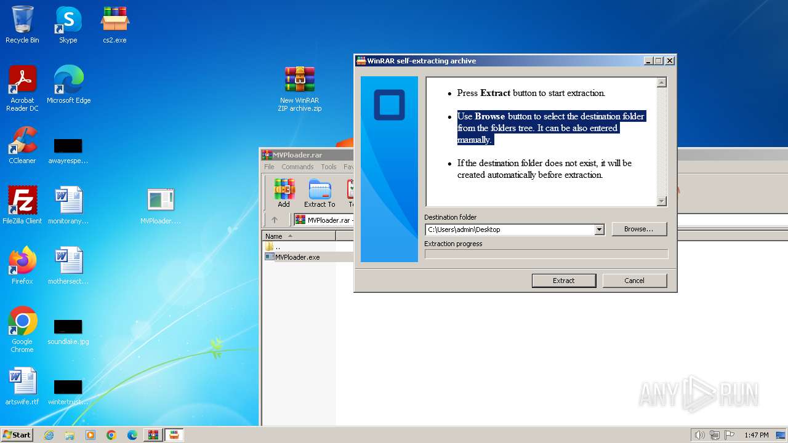Open the File menu in WinRAR

coord(269,167)
